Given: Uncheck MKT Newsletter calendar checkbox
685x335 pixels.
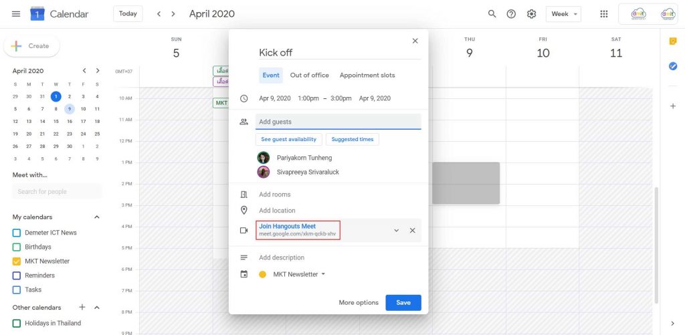Looking at the screenshot, I should (x=17, y=261).
